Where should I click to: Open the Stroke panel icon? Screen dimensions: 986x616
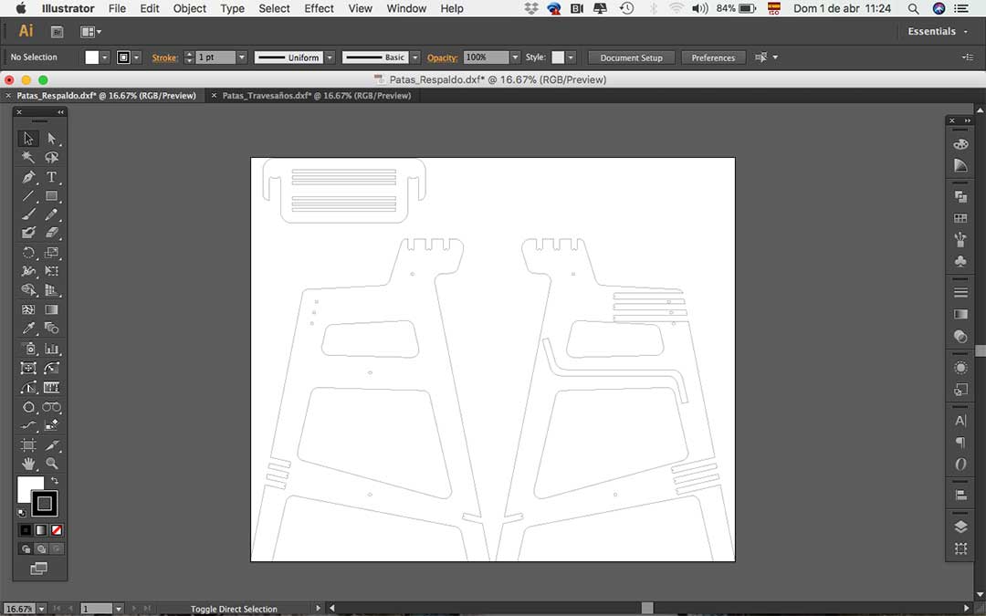(x=960, y=292)
